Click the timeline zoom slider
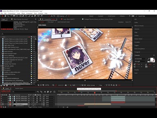This screenshot has height=118, width=157. coord(63,107)
